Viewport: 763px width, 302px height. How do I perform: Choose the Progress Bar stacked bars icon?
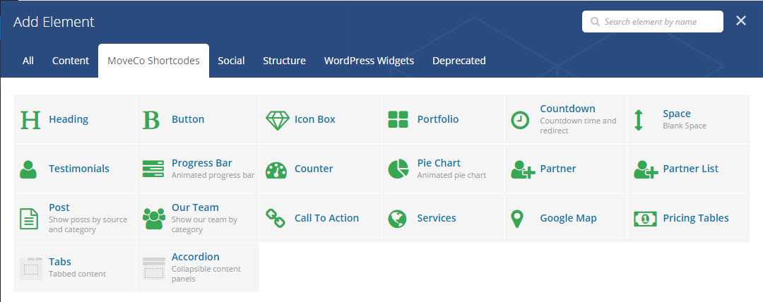click(x=153, y=169)
